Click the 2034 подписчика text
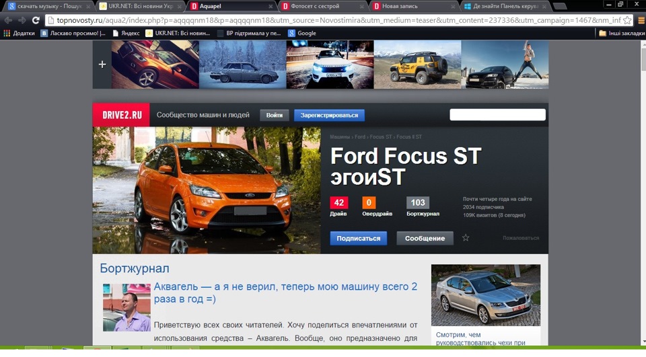The image size is (646, 357). (483, 207)
